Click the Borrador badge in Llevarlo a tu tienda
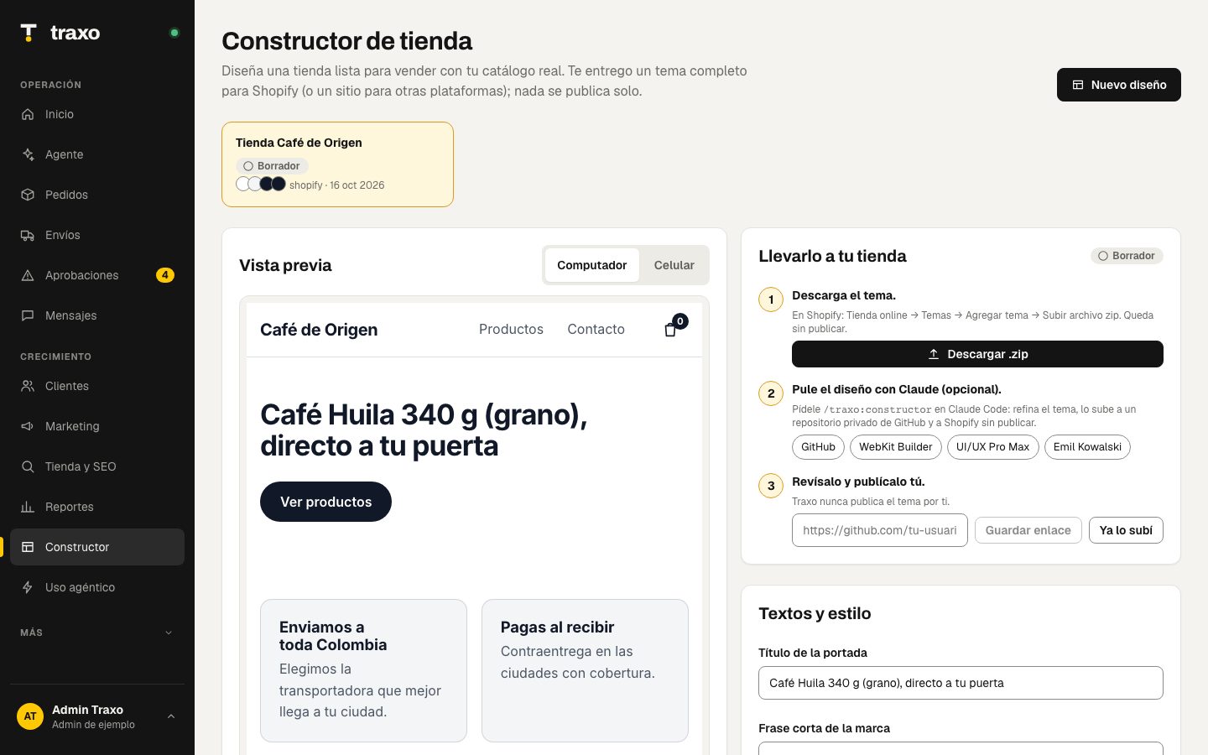Screen dimensions: 1208x755 coord(1127,256)
